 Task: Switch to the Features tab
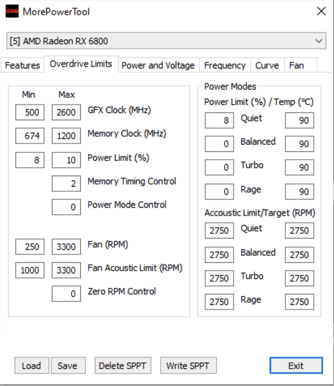(22, 66)
